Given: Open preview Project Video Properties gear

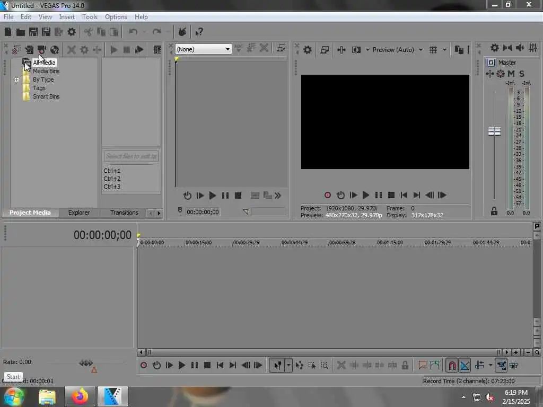Looking at the screenshot, I should pos(307,50).
